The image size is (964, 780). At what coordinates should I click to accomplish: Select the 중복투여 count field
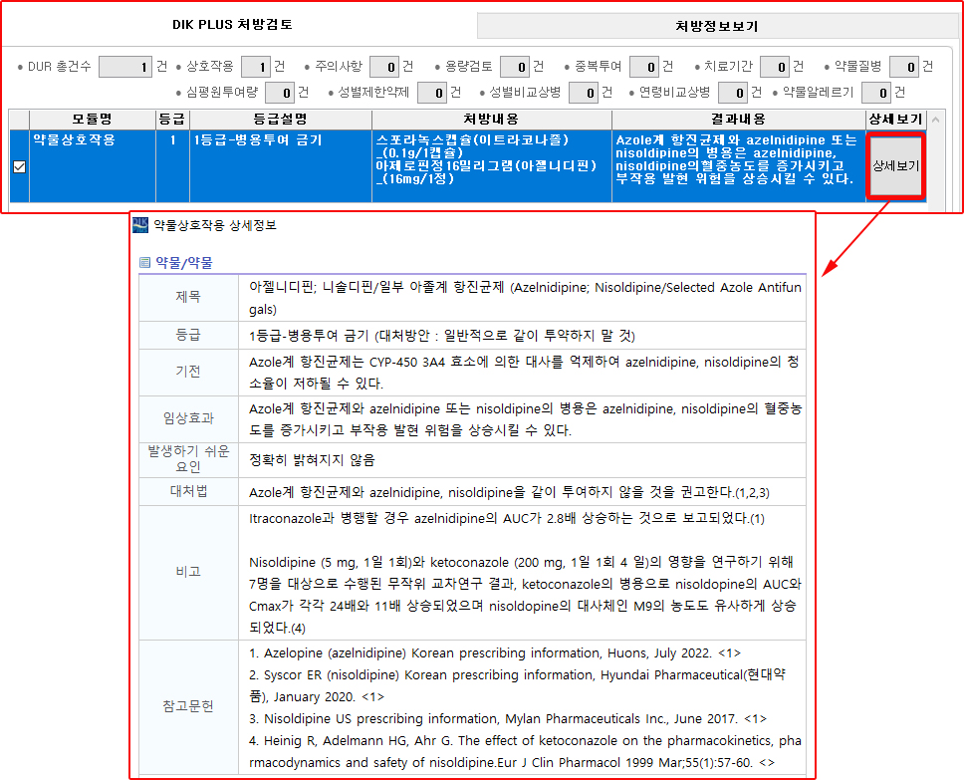645,67
